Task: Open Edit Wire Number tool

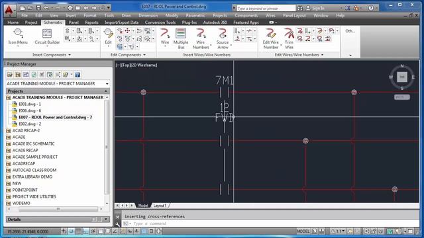Action: 271,38
